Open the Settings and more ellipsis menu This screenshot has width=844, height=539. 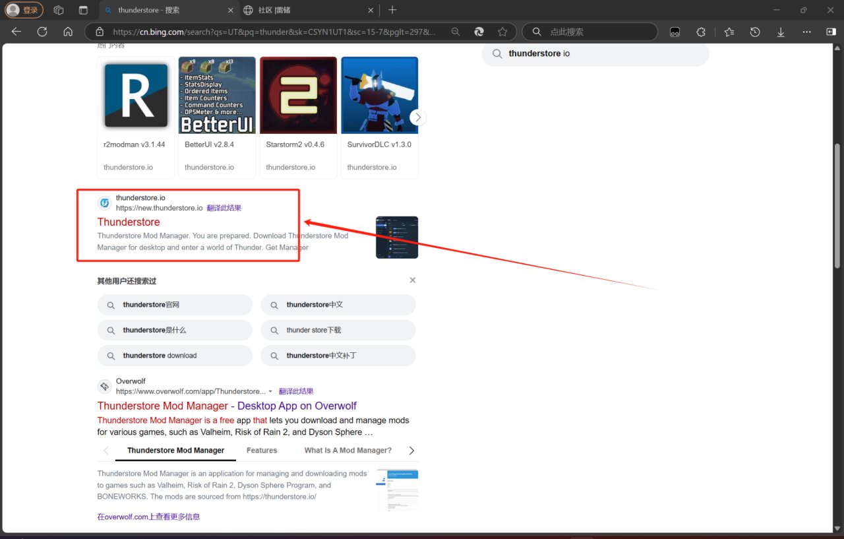(x=806, y=32)
